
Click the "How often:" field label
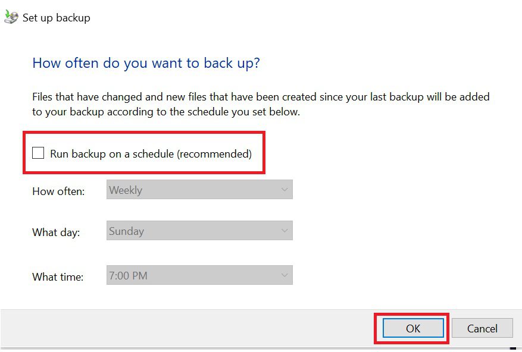tap(58, 191)
